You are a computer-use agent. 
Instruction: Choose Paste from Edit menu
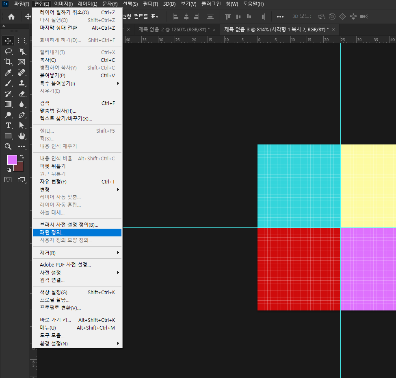77,75
